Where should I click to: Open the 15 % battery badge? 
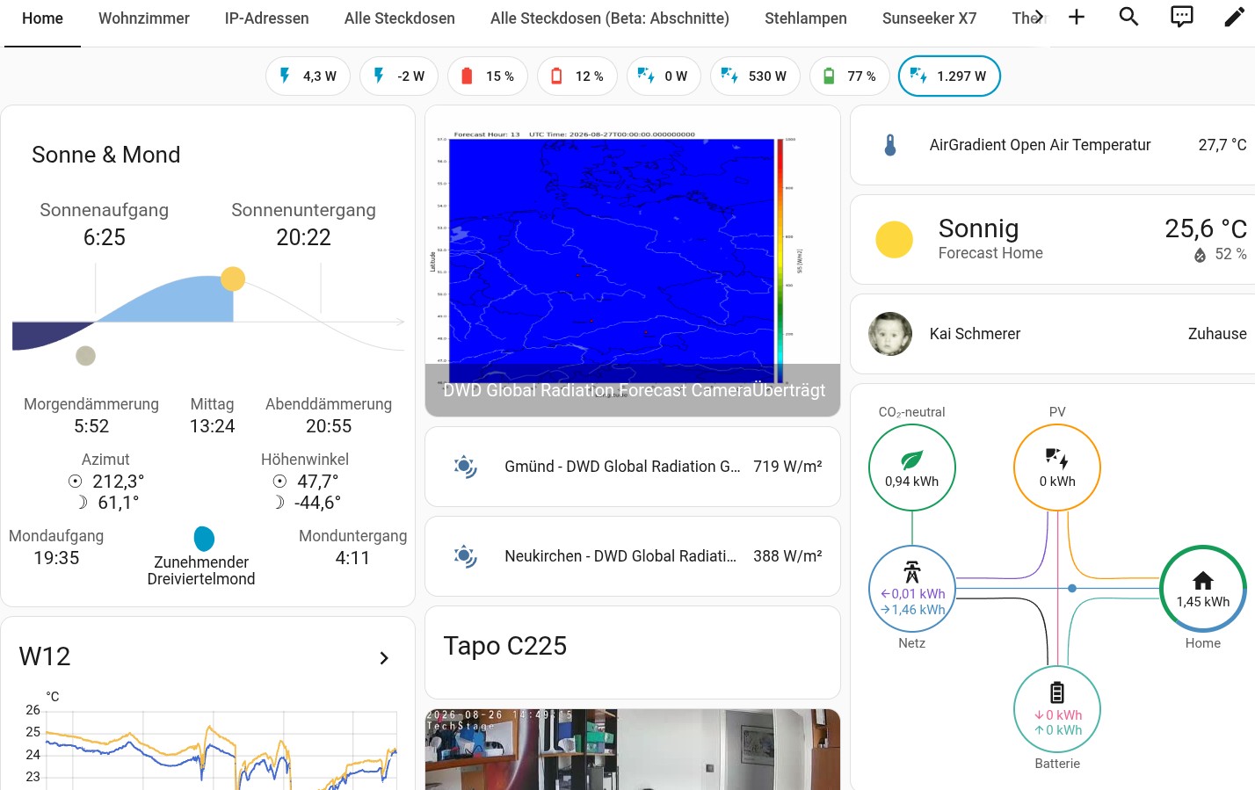click(x=488, y=76)
